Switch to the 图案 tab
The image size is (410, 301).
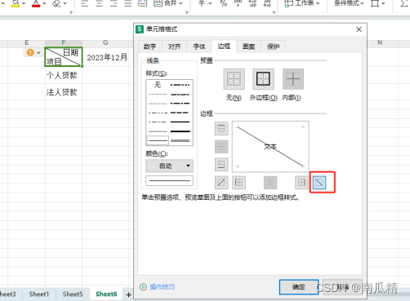coord(248,46)
